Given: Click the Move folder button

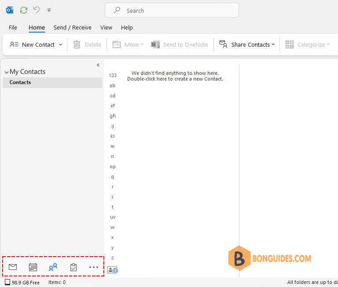Looking at the screenshot, I should (128, 44).
